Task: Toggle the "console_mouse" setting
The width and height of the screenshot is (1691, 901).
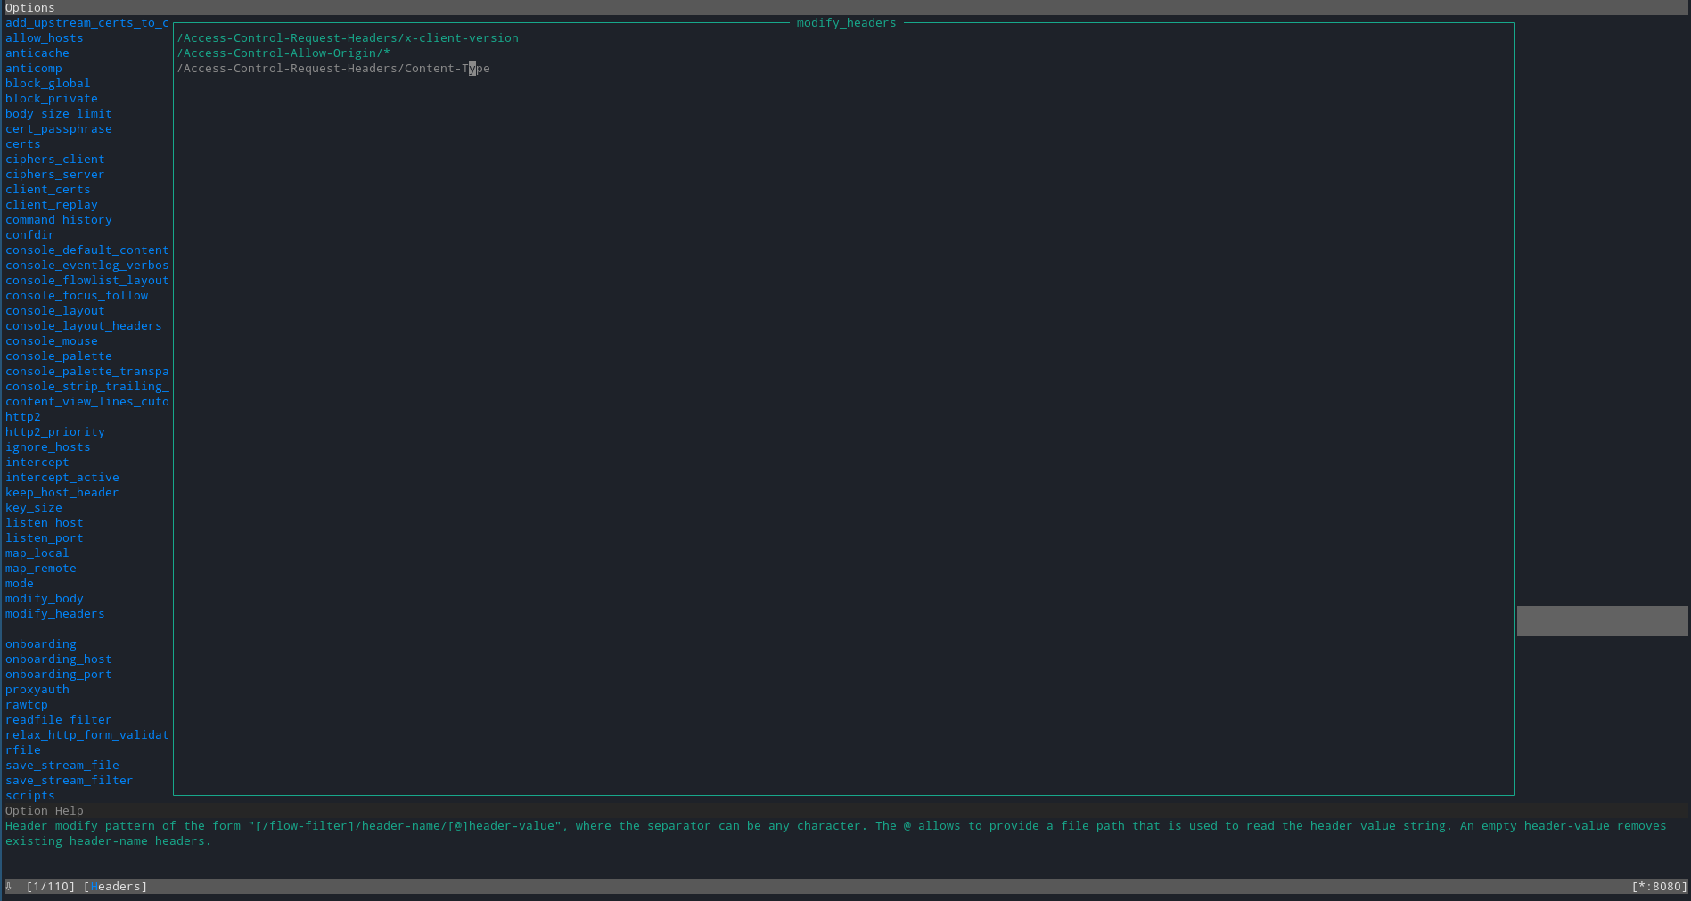Action: [x=51, y=340]
